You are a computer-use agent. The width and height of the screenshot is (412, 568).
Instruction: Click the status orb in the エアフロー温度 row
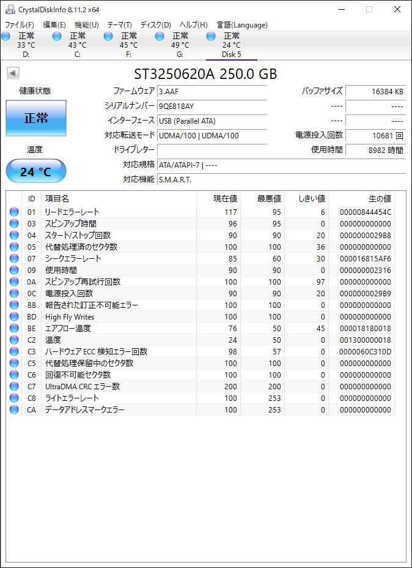click(x=14, y=328)
